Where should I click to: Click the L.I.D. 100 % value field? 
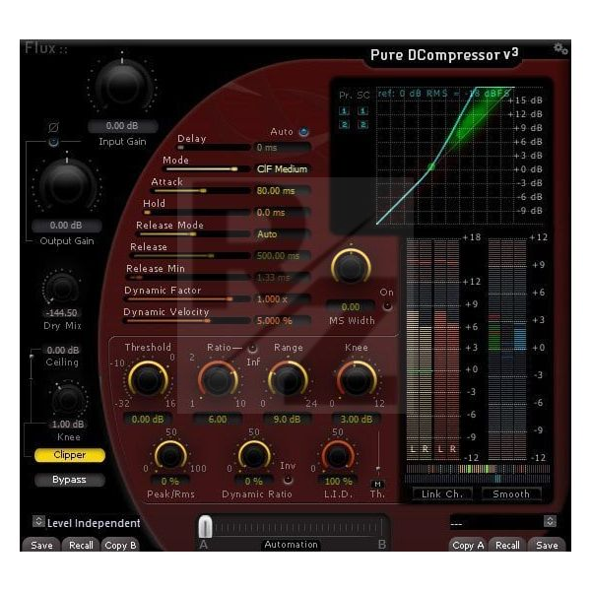click(x=339, y=481)
